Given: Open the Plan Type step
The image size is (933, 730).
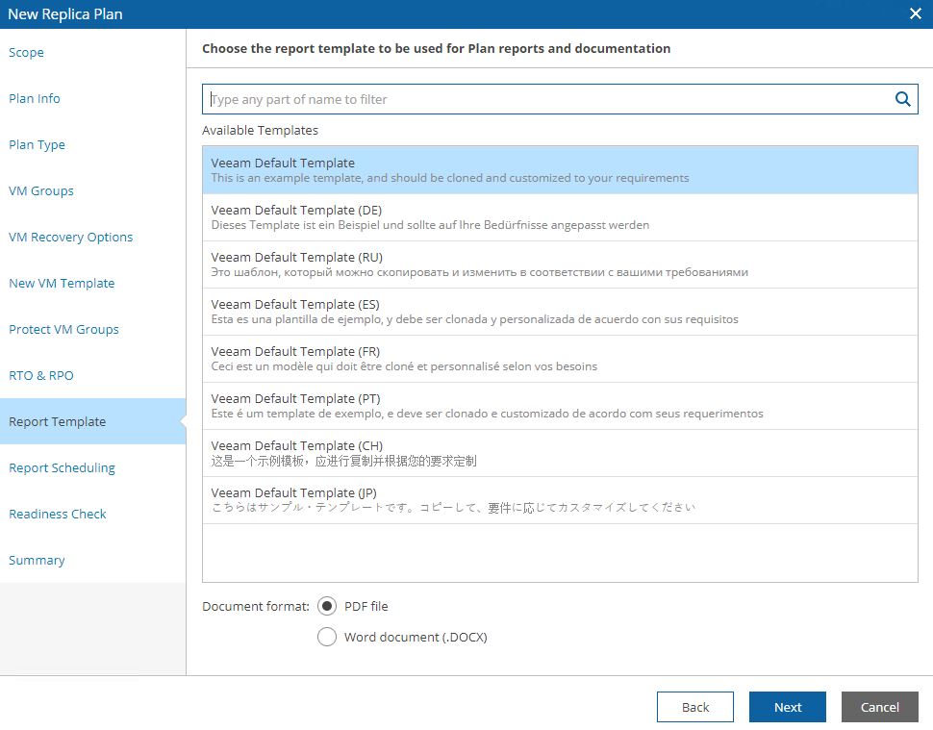Looking at the screenshot, I should (37, 144).
